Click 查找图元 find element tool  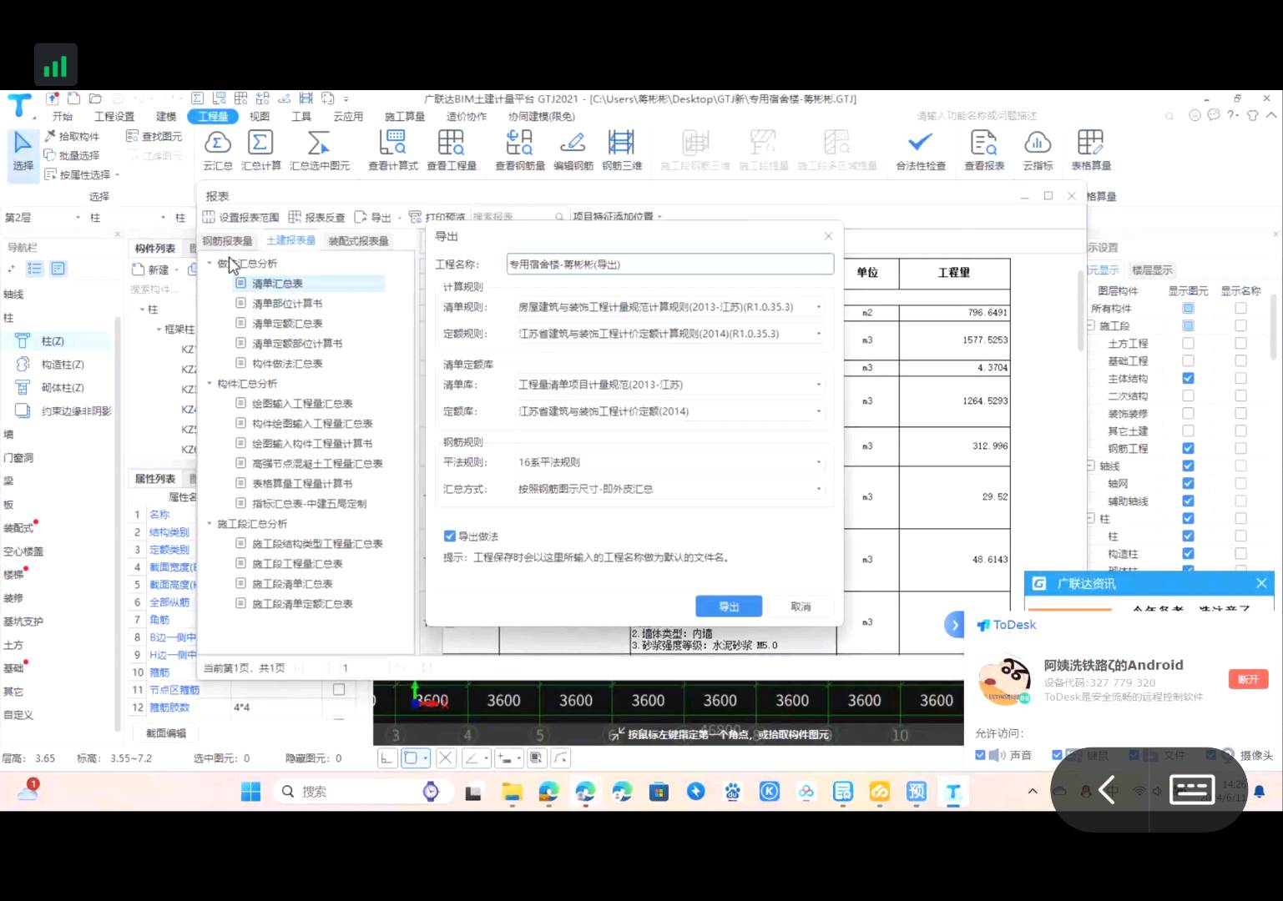[154, 136]
